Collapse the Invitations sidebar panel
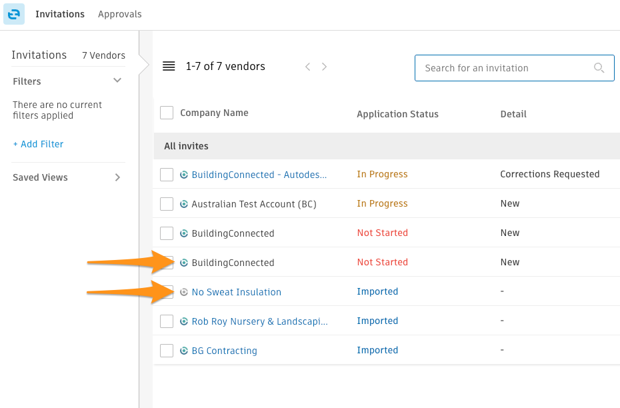This screenshot has width=620, height=408. click(143, 65)
